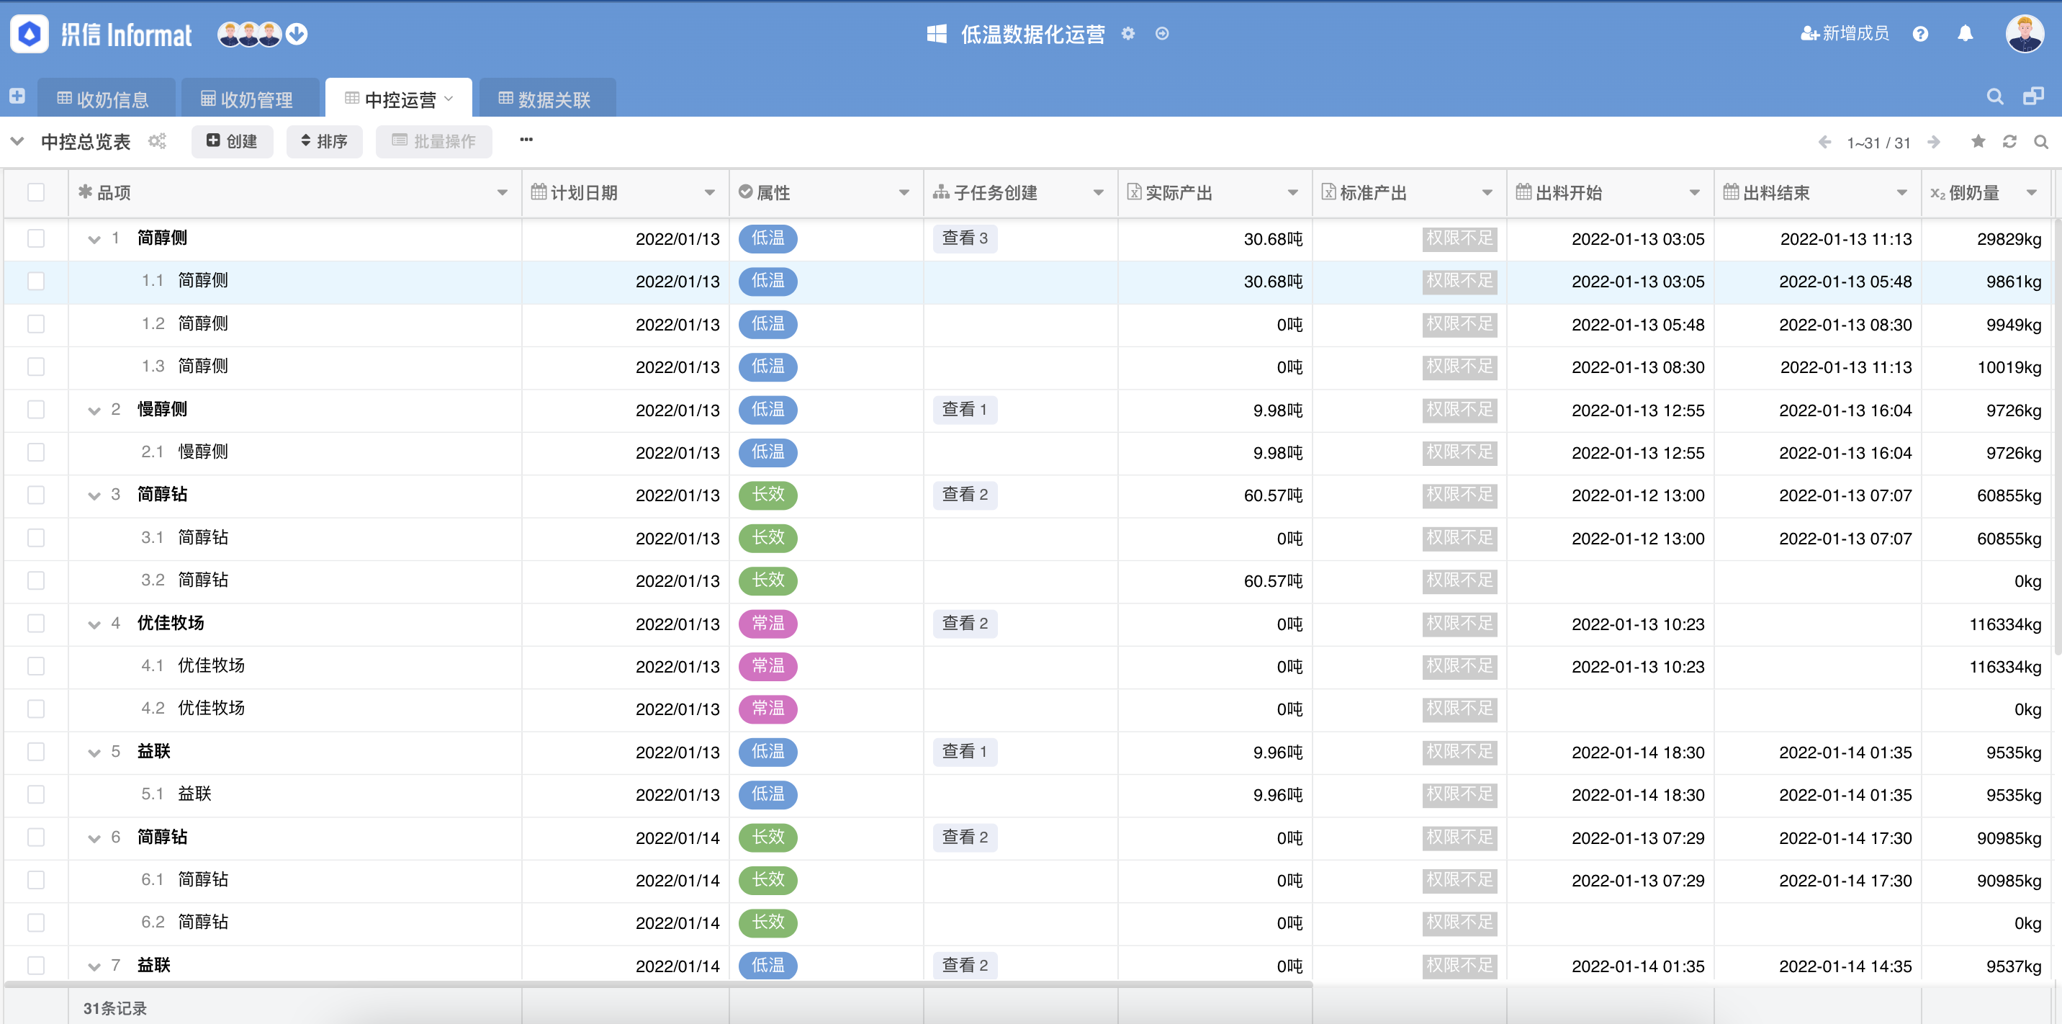
Task: Go to the next page arrow
Action: click(1934, 142)
